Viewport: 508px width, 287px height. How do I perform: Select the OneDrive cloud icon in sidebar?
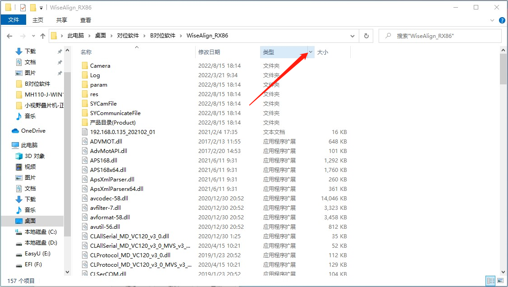click(x=15, y=131)
